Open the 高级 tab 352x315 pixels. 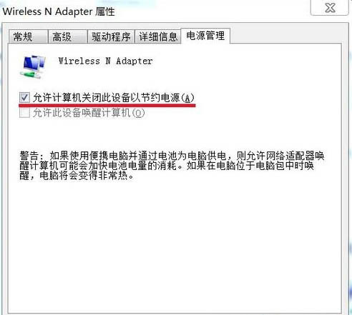point(67,36)
